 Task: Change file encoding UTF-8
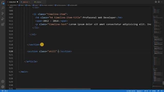[146, 91]
